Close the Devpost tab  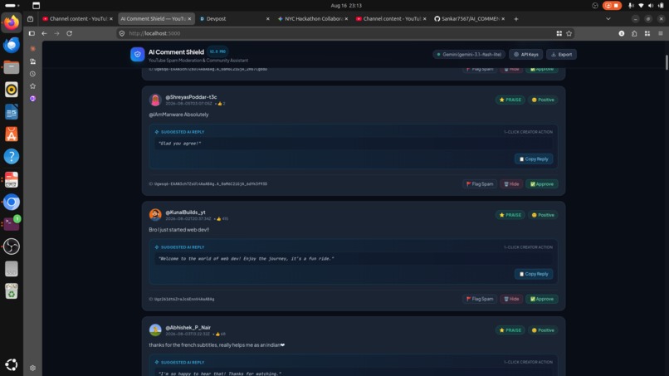(268, 19)
